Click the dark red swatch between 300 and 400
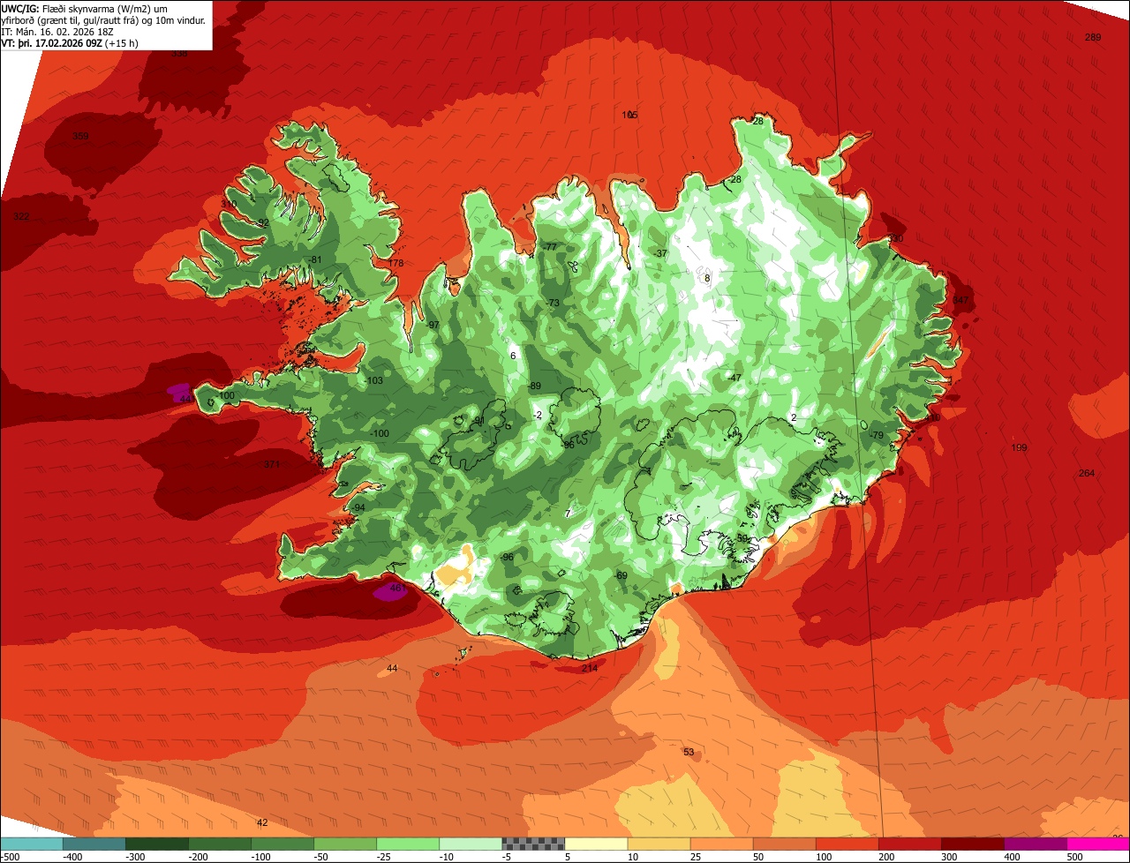This screenshot has width=1130, height=863. pos(971,844)
